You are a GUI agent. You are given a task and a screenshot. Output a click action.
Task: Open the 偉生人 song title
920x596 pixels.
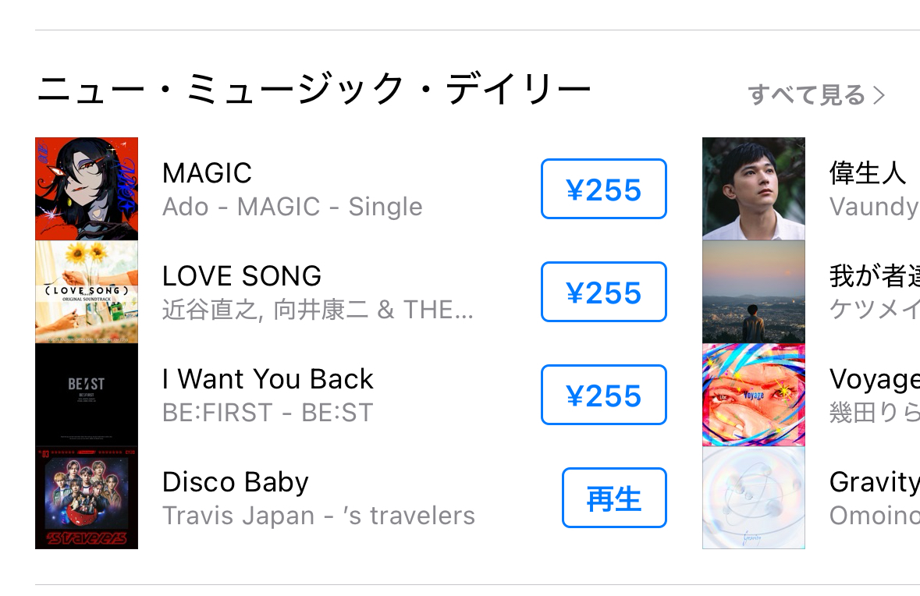pos(868,173)
